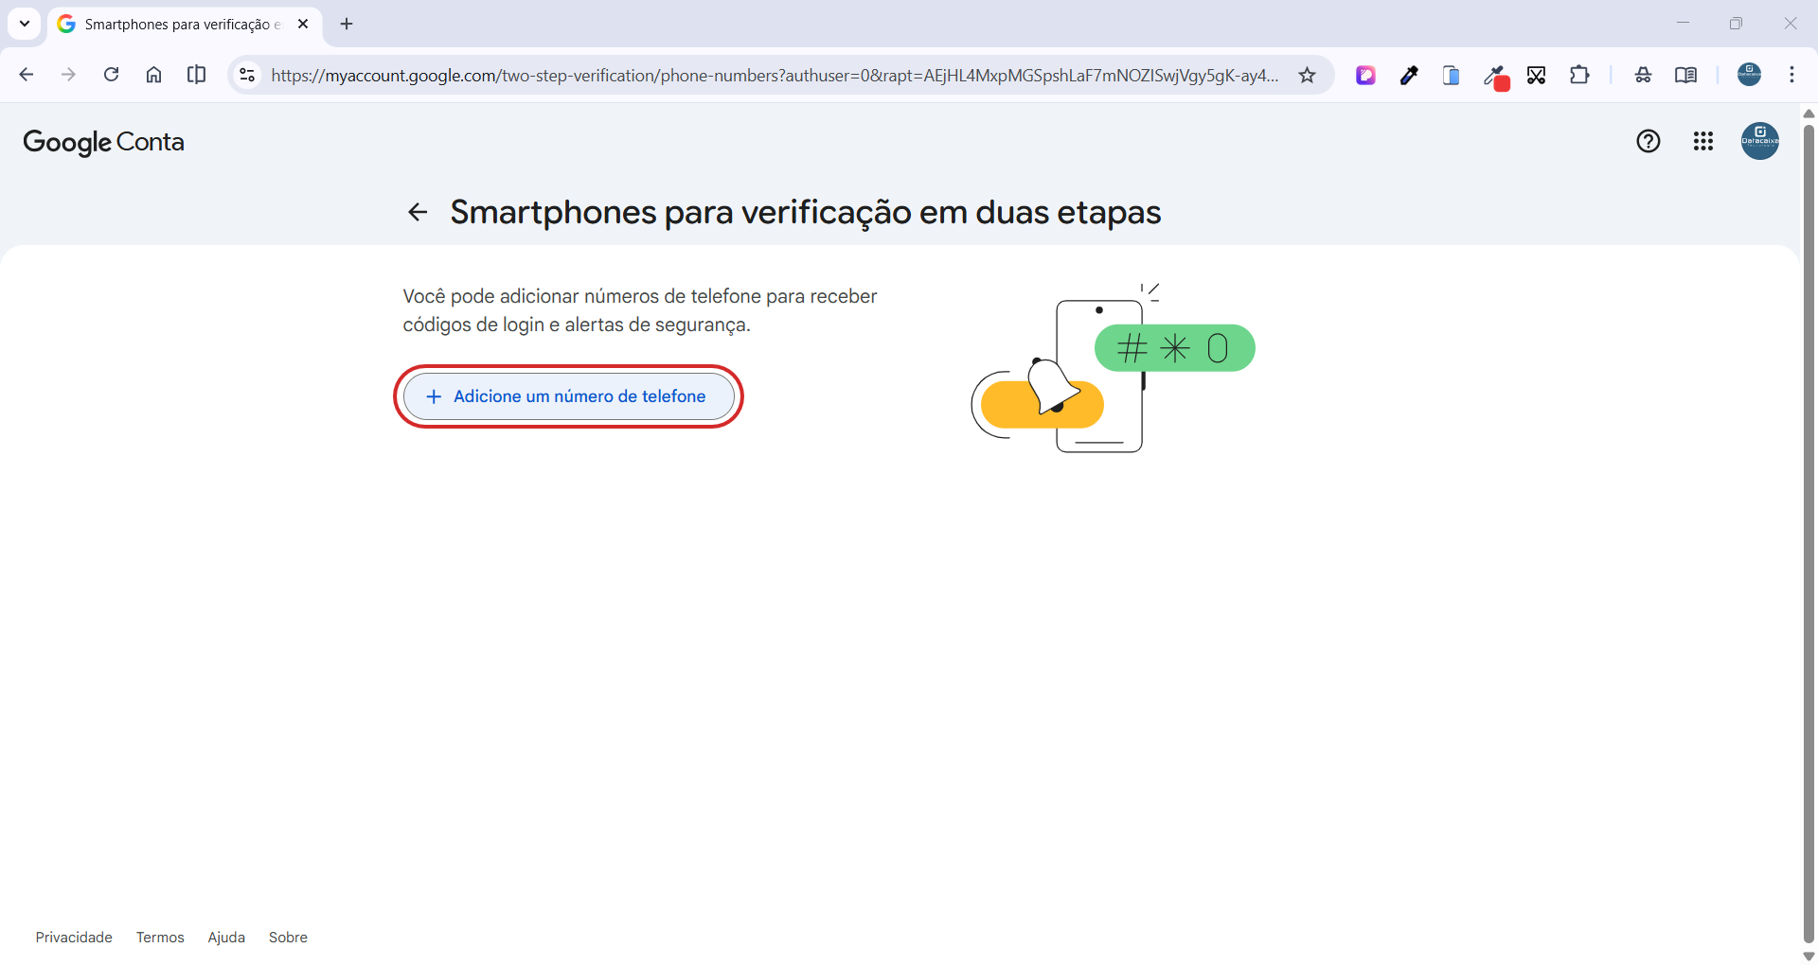Click the browser back arrow
The width and height of the screenshot is (1818, 965).
click(27, 75)
